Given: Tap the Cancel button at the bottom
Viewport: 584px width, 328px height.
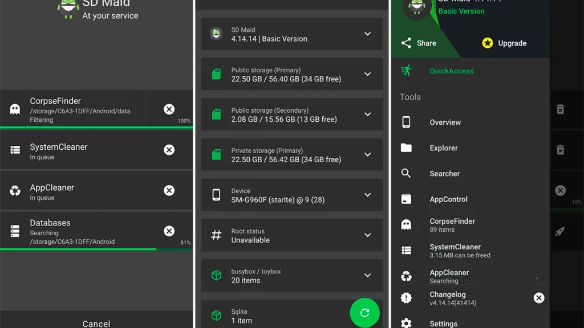Looking at the screenshot, I should pyautogui.click(x=96, y=323).
